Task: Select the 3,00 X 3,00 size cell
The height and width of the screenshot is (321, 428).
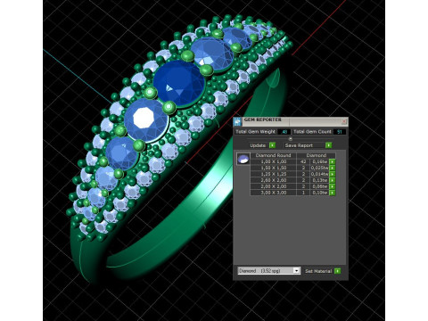Action: pyautogui.click(x=273, y=193)
